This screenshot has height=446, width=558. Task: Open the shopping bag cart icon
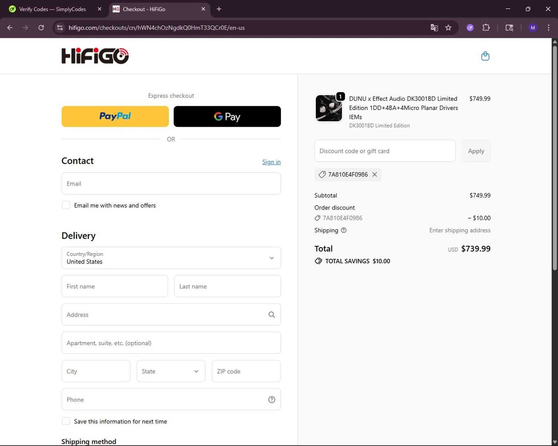[485, 56]
